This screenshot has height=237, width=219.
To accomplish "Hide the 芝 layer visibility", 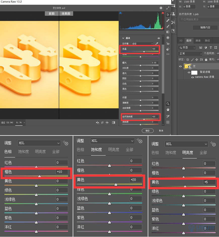I will tap(180, 66).
